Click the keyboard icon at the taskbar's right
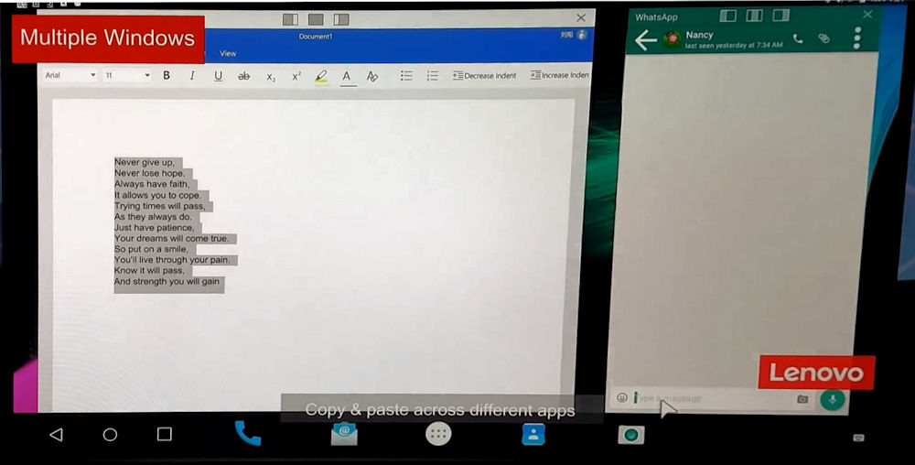 (x=858, y=438)
